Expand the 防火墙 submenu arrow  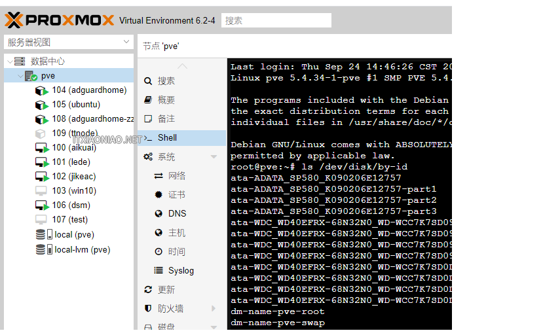tap(214, 308)
